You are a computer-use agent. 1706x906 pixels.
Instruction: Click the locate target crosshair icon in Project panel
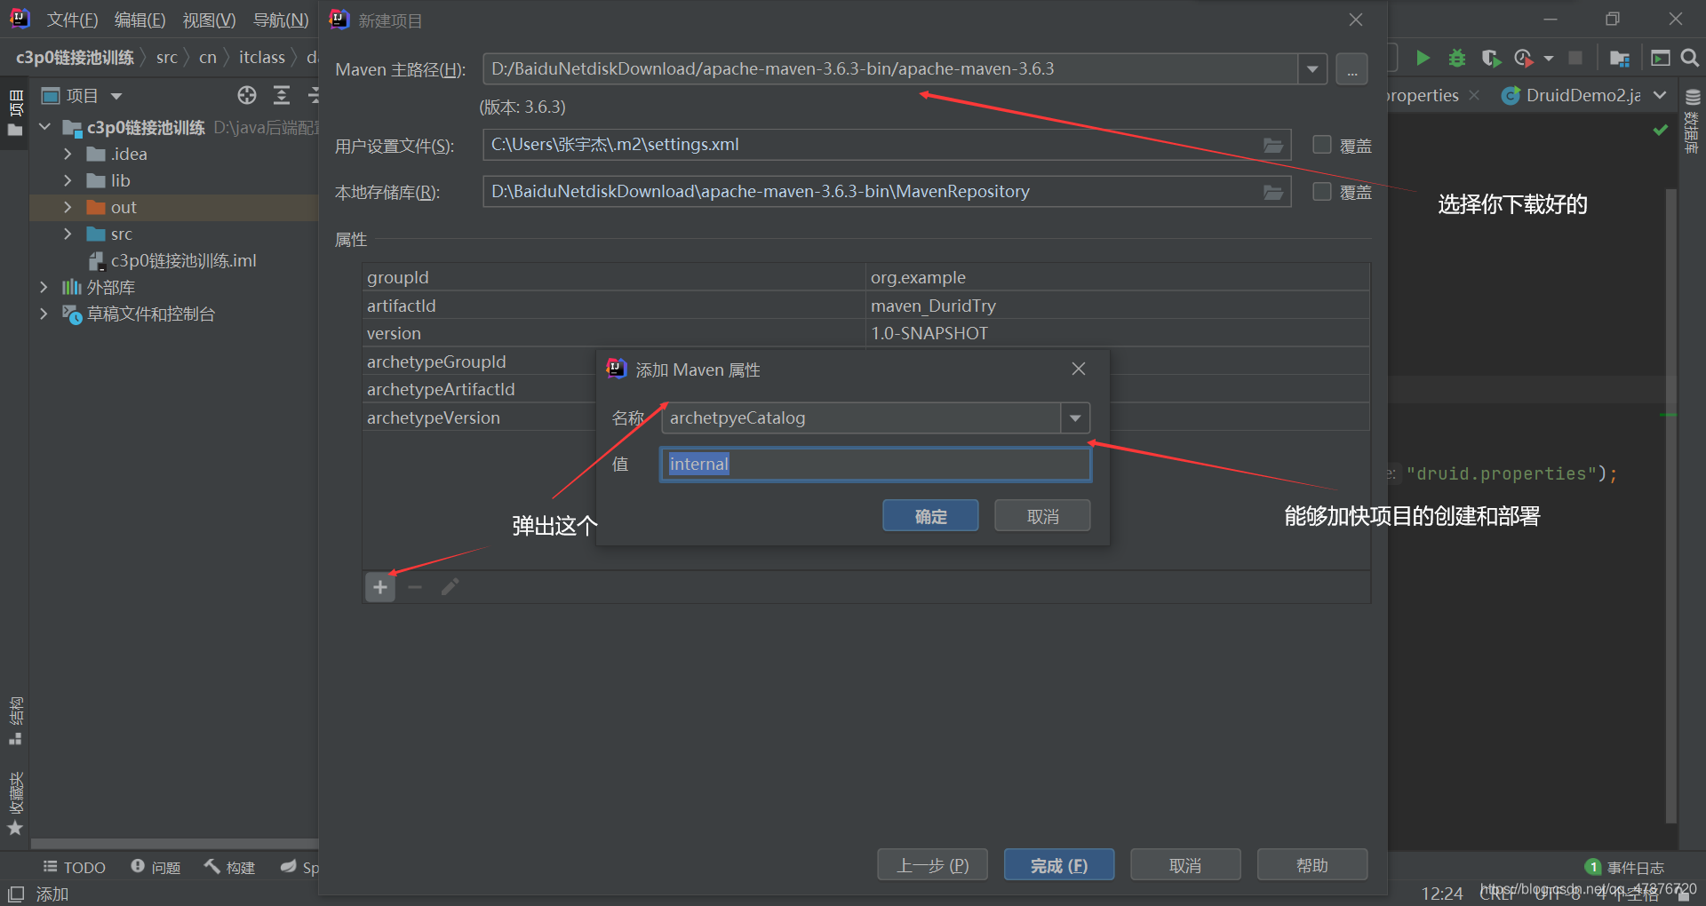pyautogui.click(x=247, y=95)
